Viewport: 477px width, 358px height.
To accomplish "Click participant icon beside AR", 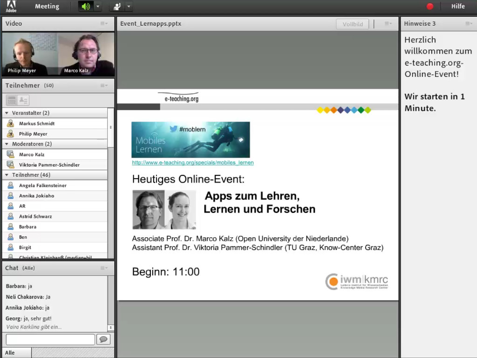I will pyautogui.click(x=11, y=206).
